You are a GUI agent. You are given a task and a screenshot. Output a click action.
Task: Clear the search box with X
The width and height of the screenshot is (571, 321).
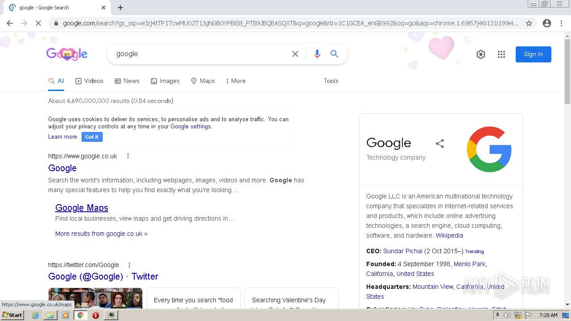(295, 54)
